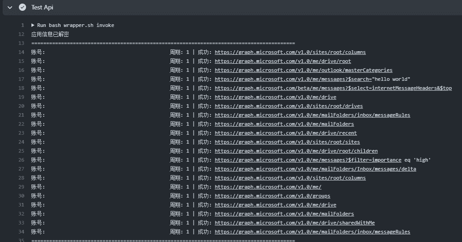The image size is (462, 242).
Task: Follow the mailFolders/Inbox/messages/delta link
Action: pyautogui.click(x=315, y=169)
